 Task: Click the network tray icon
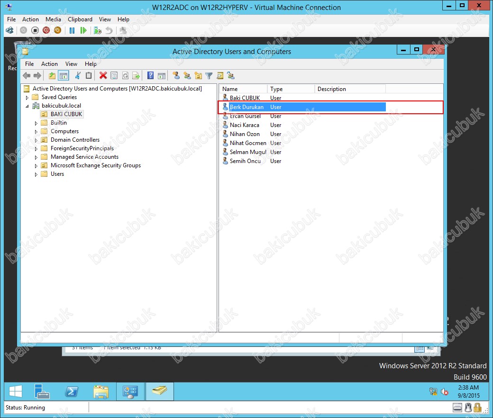[x=433, y=391]
